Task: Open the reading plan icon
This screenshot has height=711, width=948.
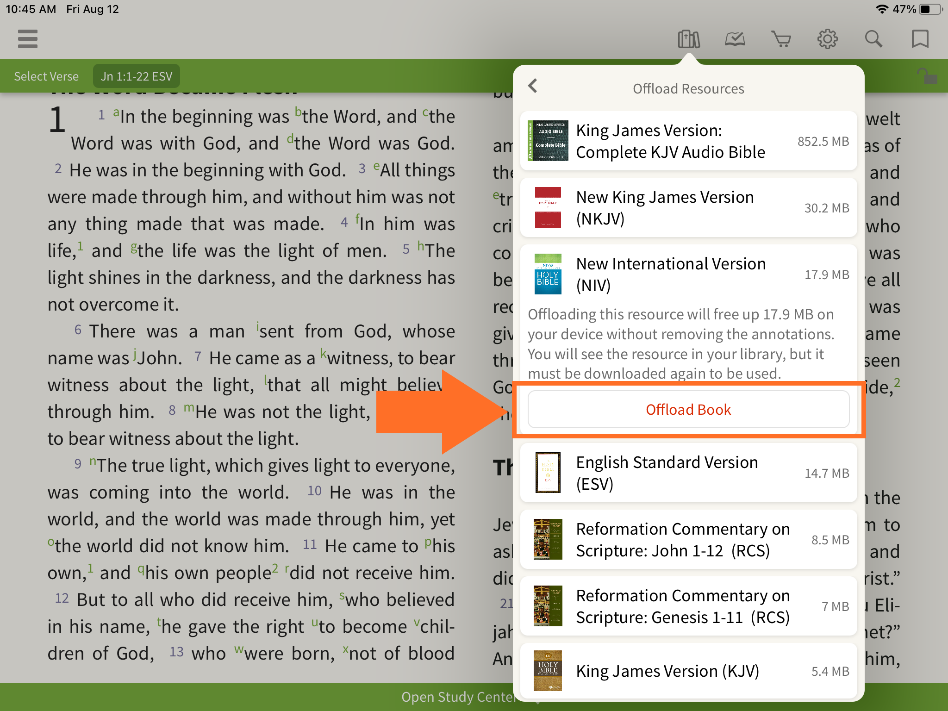Action: [735, 39]
